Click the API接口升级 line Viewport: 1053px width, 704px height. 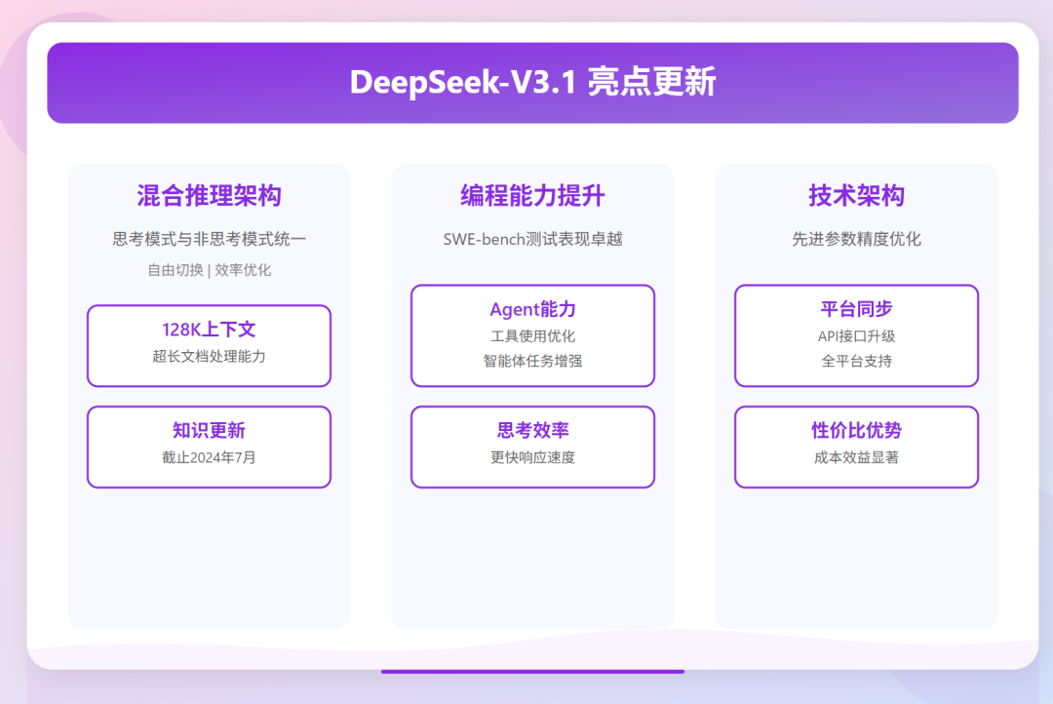click(x=856, y=336)
